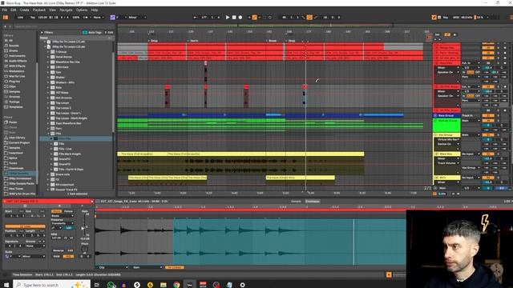Expand the Vocal Atmos folder
This screenshot has width=513, height=288.
(x=48, y=57)
